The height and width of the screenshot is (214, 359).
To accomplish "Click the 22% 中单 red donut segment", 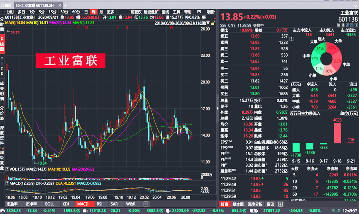I will coord(337,61).
